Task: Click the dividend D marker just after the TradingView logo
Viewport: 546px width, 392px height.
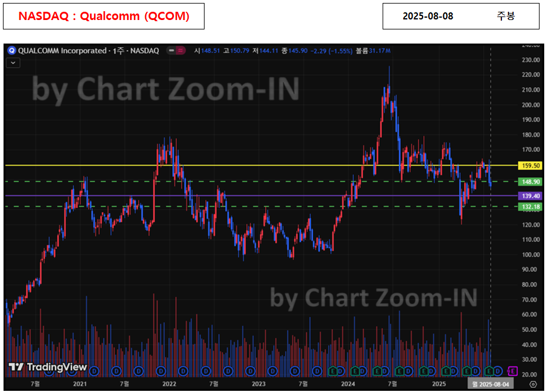Action: tap(94, 371)
